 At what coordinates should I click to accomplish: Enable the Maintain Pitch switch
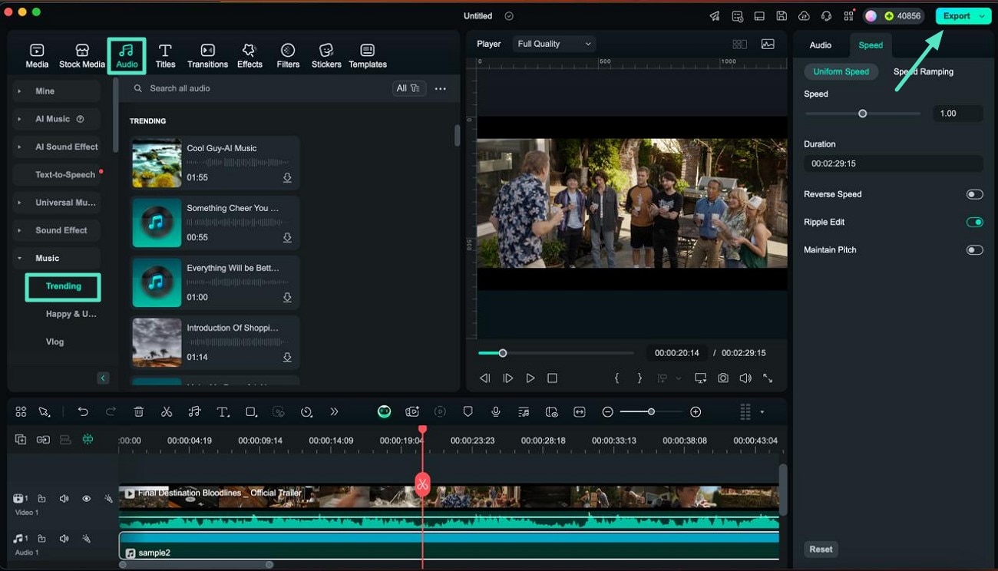point(974,249)
